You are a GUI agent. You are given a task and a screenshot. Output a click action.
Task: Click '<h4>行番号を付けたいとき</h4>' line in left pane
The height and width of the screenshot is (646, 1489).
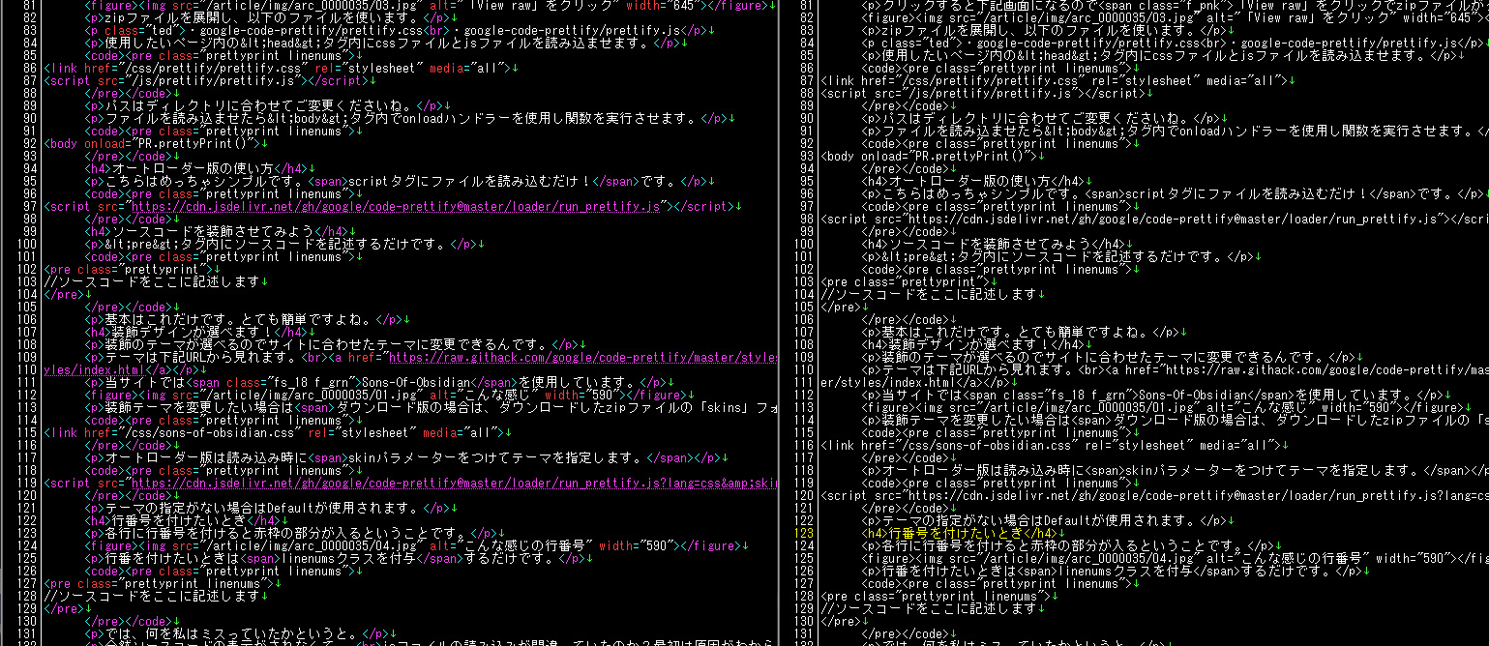pos(186,520)
